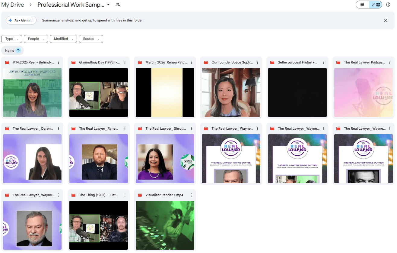Select the file name 'Our founder Joyce Soph...'

coord(232,62)
